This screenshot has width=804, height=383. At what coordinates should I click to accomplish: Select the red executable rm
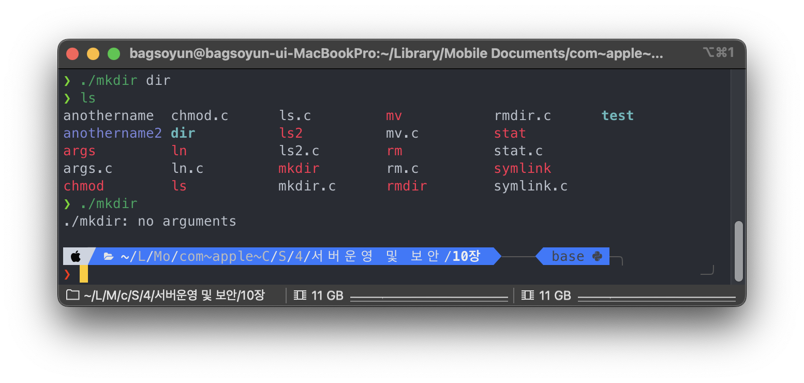(394, 151)
